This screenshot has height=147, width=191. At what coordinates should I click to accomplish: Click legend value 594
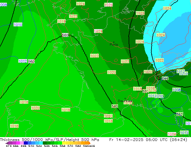[x=86, y=146]
